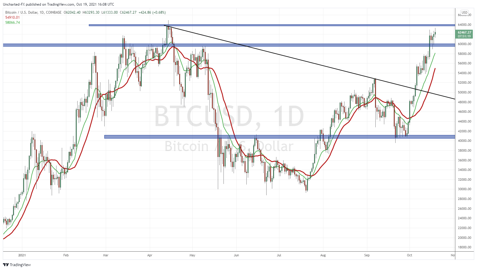Click the Sep label on the time axis
This screenshot has height=270, width=477.
pyautogui.click(x=367, y=255)
